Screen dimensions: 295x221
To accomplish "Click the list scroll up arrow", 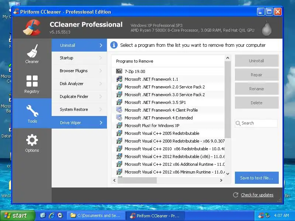I will pos(228,58).
